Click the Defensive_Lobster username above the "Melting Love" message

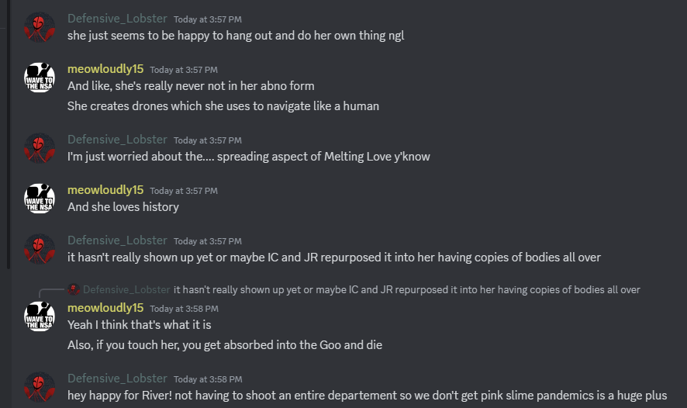pos(117,140)
